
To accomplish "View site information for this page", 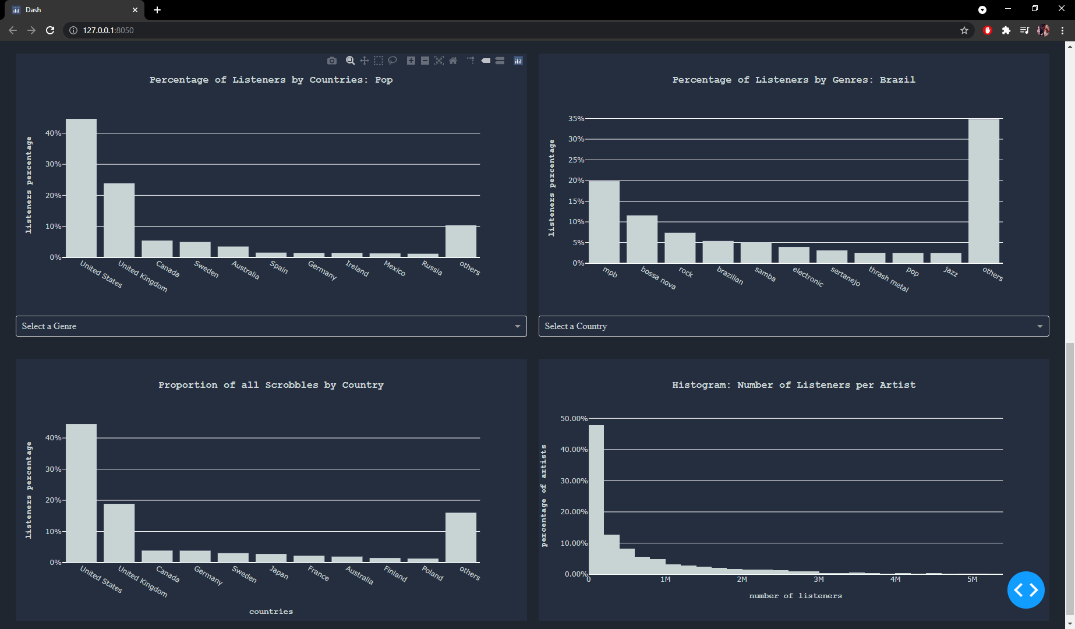I will 73,30.
